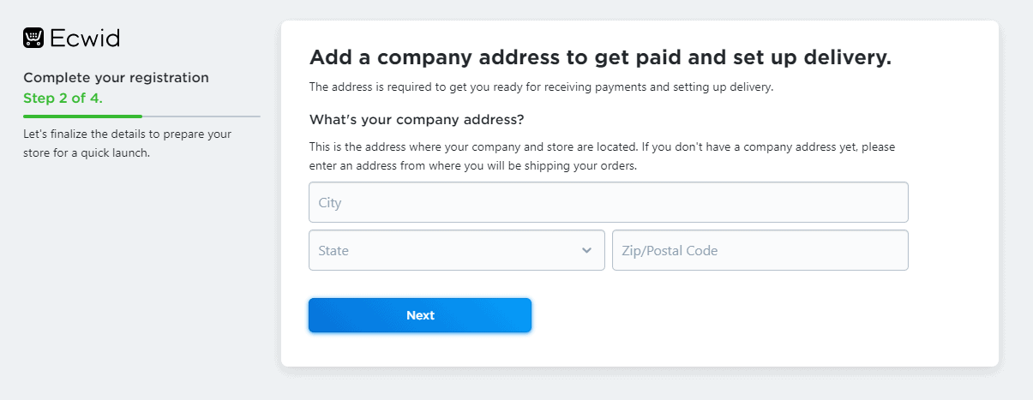Click the "Complete your registration" heading
The height and width of the screenshot is (400, 1033).
point(116,78)
